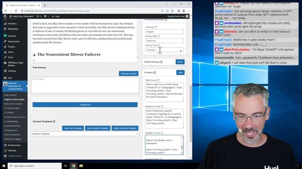The width and height of the screenshot is (302, 169).
Task: Open the Ultimate menu item
Action: [x=12, y=151]
